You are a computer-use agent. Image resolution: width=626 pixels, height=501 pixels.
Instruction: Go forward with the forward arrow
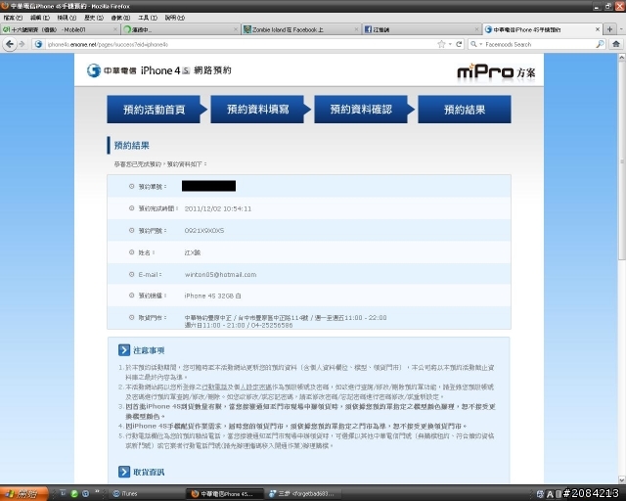(22, 44)
